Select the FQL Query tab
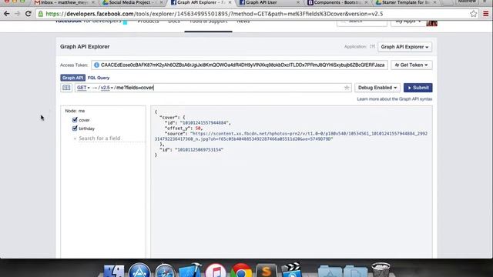Screen dimensions: 493x277 click(x=99, y=78)
